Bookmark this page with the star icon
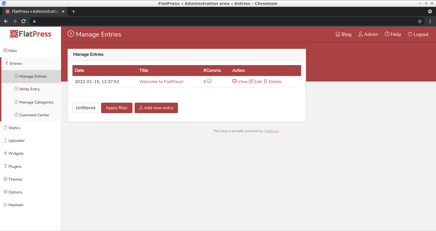The height and width of the screenshot is (231, 436). pos(420,21)
